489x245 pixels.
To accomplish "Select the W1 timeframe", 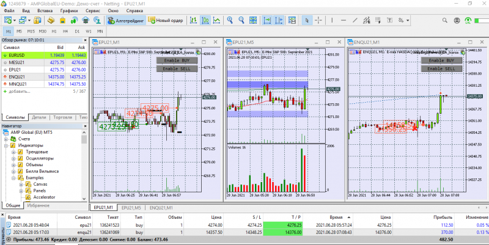I will 89,32.
